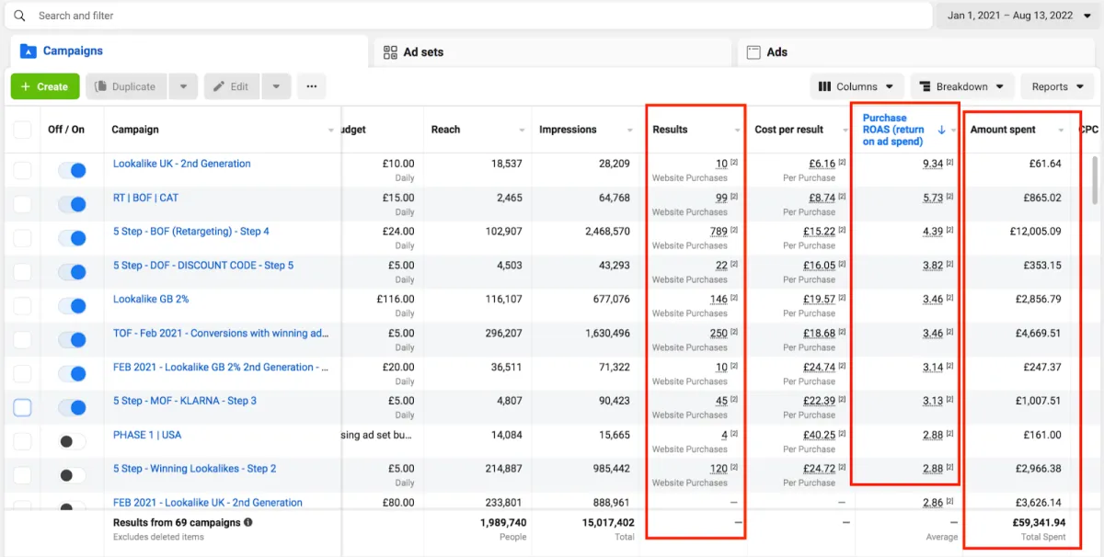Turn off Lookalike UK - 2nd Generation campaign
This screenshot has width=1104, height=557.
coord(72,170)
